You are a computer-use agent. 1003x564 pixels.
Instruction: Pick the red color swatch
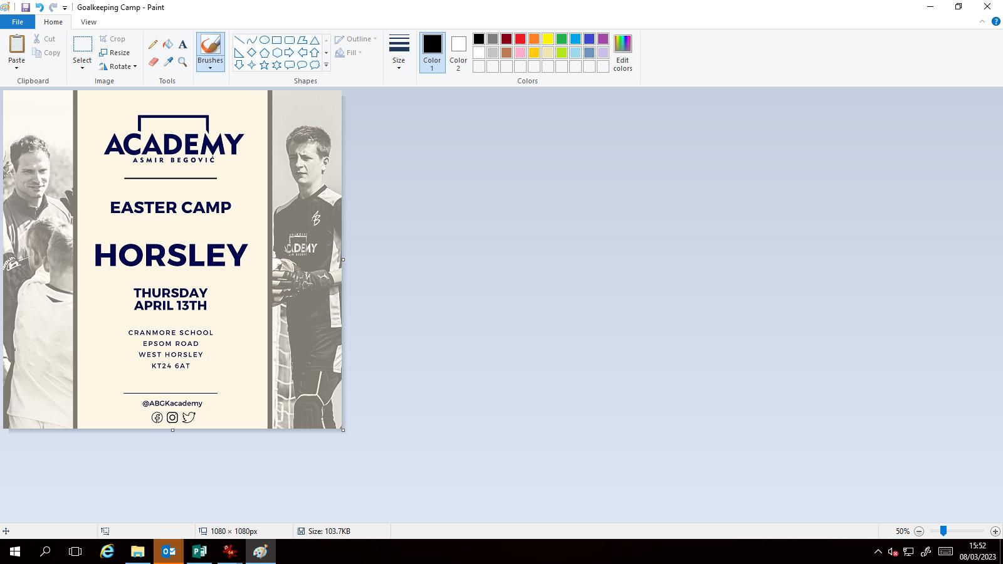[x=520, y=39]
